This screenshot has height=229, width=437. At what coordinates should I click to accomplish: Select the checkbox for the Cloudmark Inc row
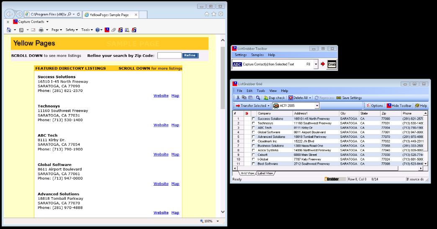tap(253, 141)
